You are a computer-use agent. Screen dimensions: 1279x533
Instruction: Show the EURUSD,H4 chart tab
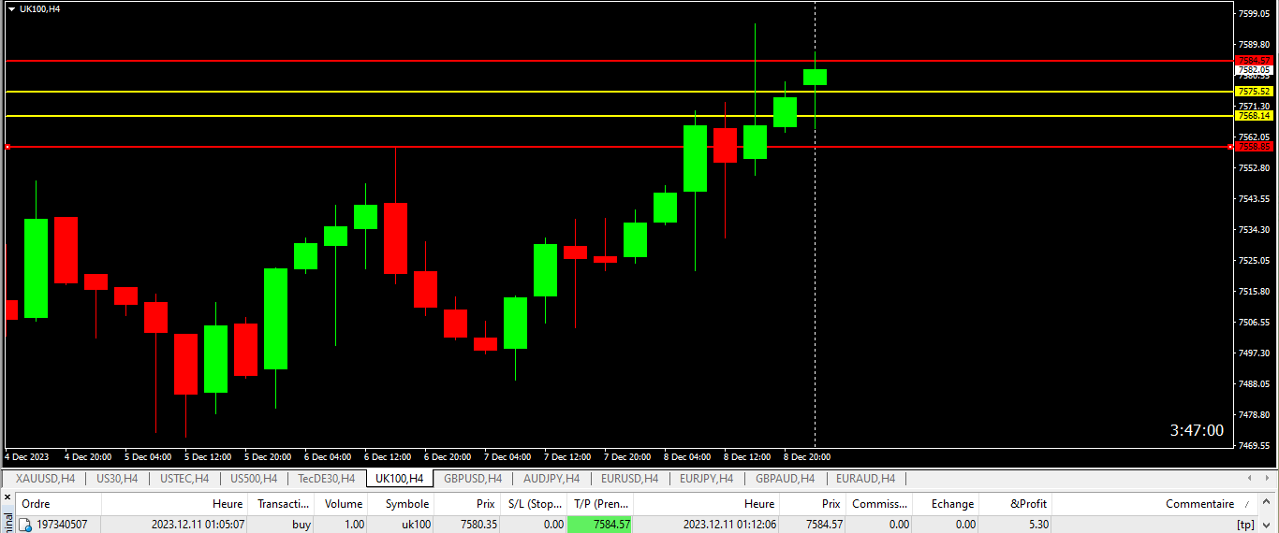point(629,479)
